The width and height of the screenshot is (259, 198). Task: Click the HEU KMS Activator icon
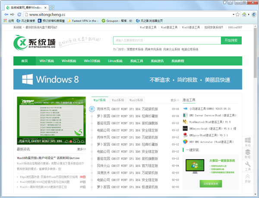pyautogui.click(x=185, y=141)
